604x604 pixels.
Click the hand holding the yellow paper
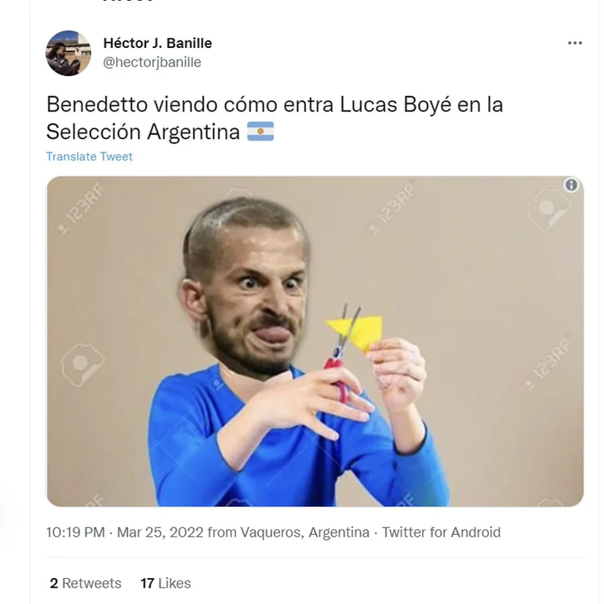tap(397, 369)
